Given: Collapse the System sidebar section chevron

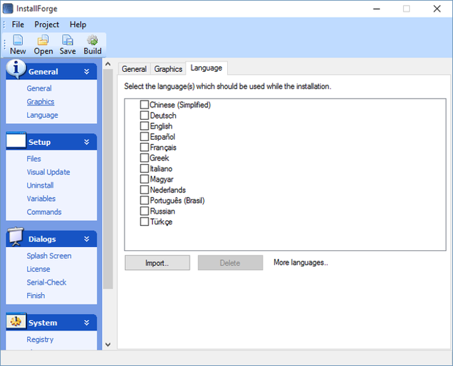Looking at the screenshot, I should (x=87, y=323).
